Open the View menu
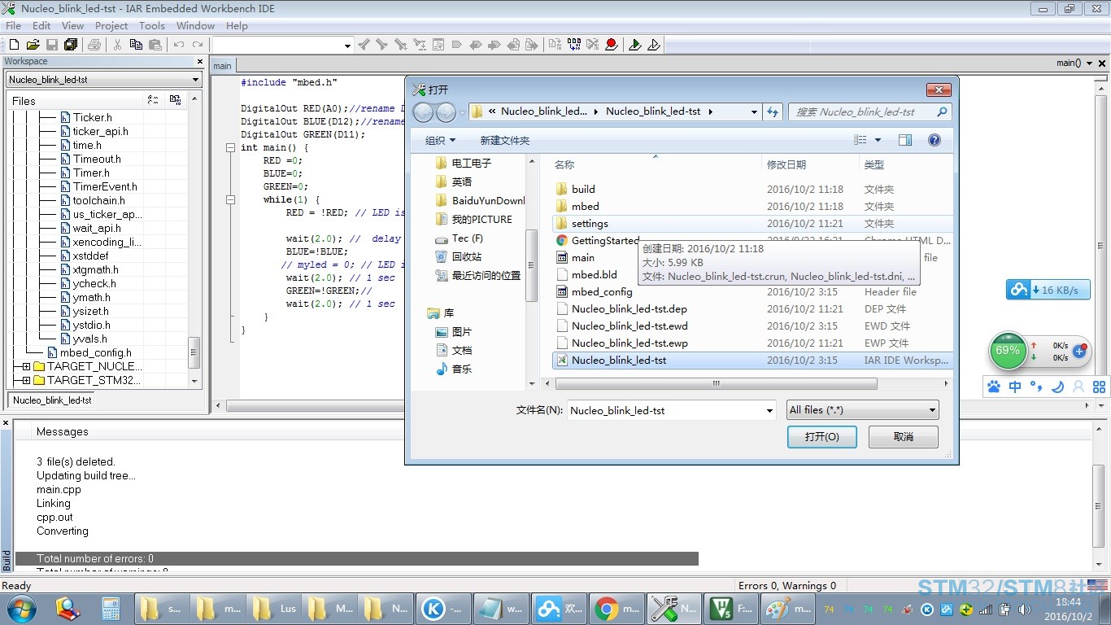Screen dimensions: 1111x625 (x=73, y=26)
